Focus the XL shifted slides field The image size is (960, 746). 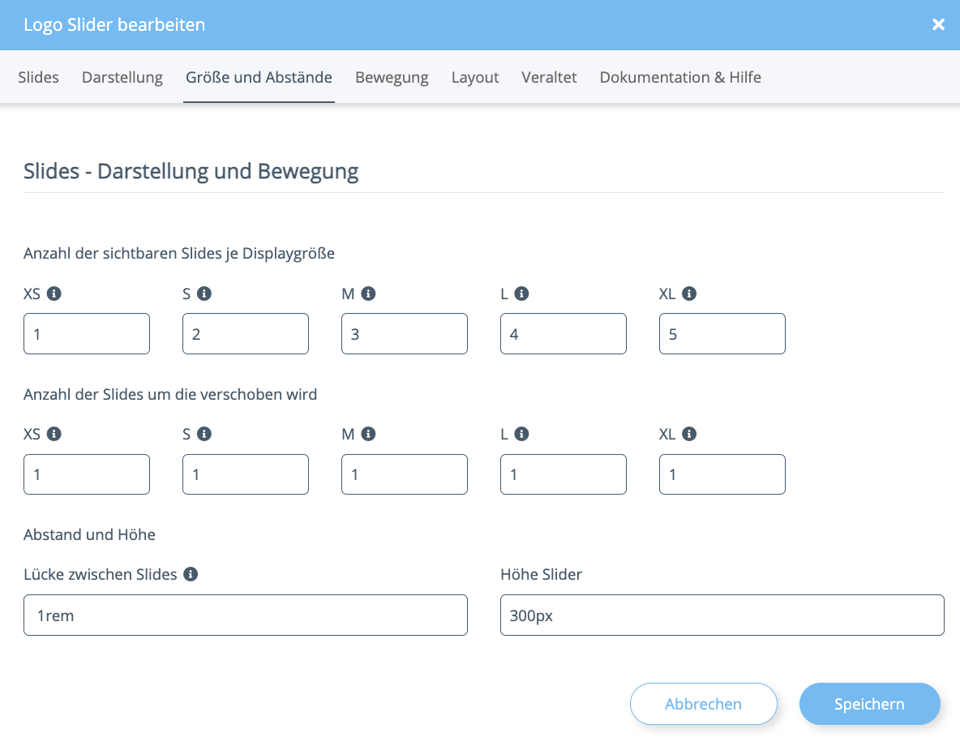(722, 474)
